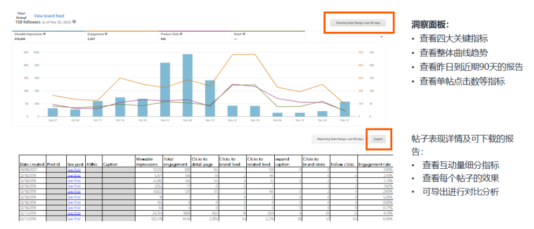Open the View brand feed link

point(48,16)
